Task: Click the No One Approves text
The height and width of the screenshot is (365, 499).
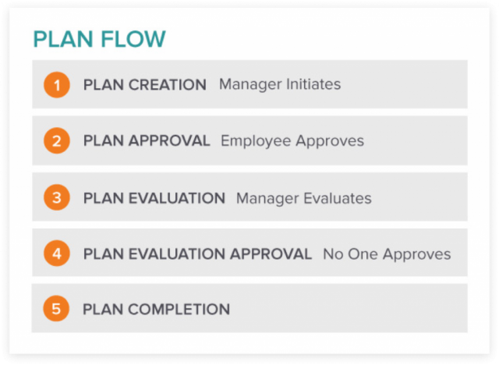Action: tap(387, 254)
